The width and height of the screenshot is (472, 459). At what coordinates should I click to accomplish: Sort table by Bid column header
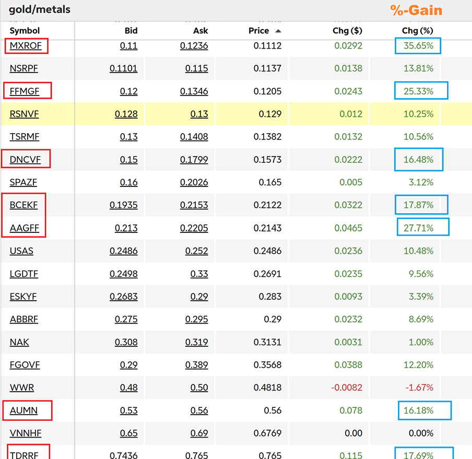(130, 31)
